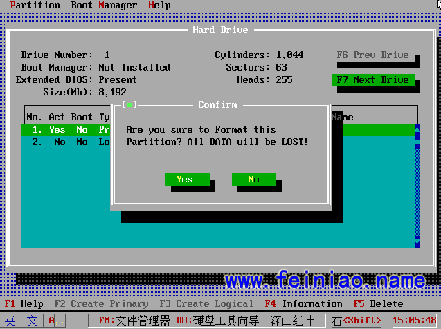Click F5 Delete in the bottom bar
This screenshot has width=441, height=329.
click(x=378, y=303)
